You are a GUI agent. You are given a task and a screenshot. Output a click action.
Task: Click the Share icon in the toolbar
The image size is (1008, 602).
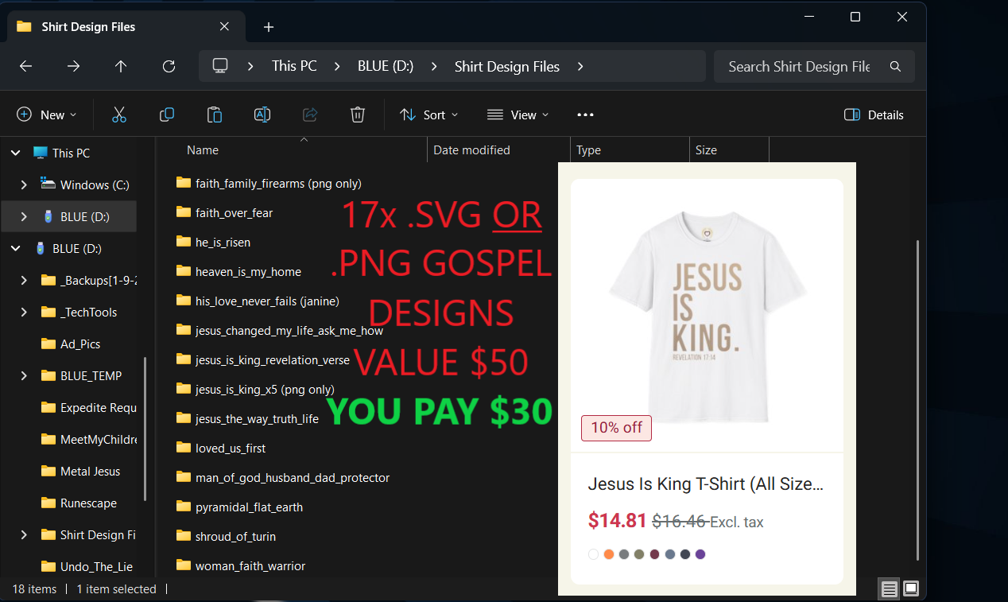click(309, 115)
